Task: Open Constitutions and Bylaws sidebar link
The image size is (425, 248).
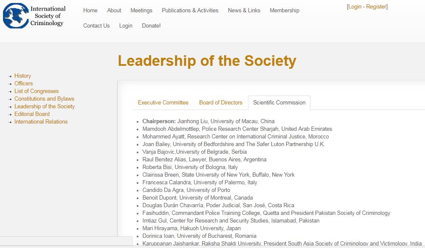Action: tap(44, 99)
